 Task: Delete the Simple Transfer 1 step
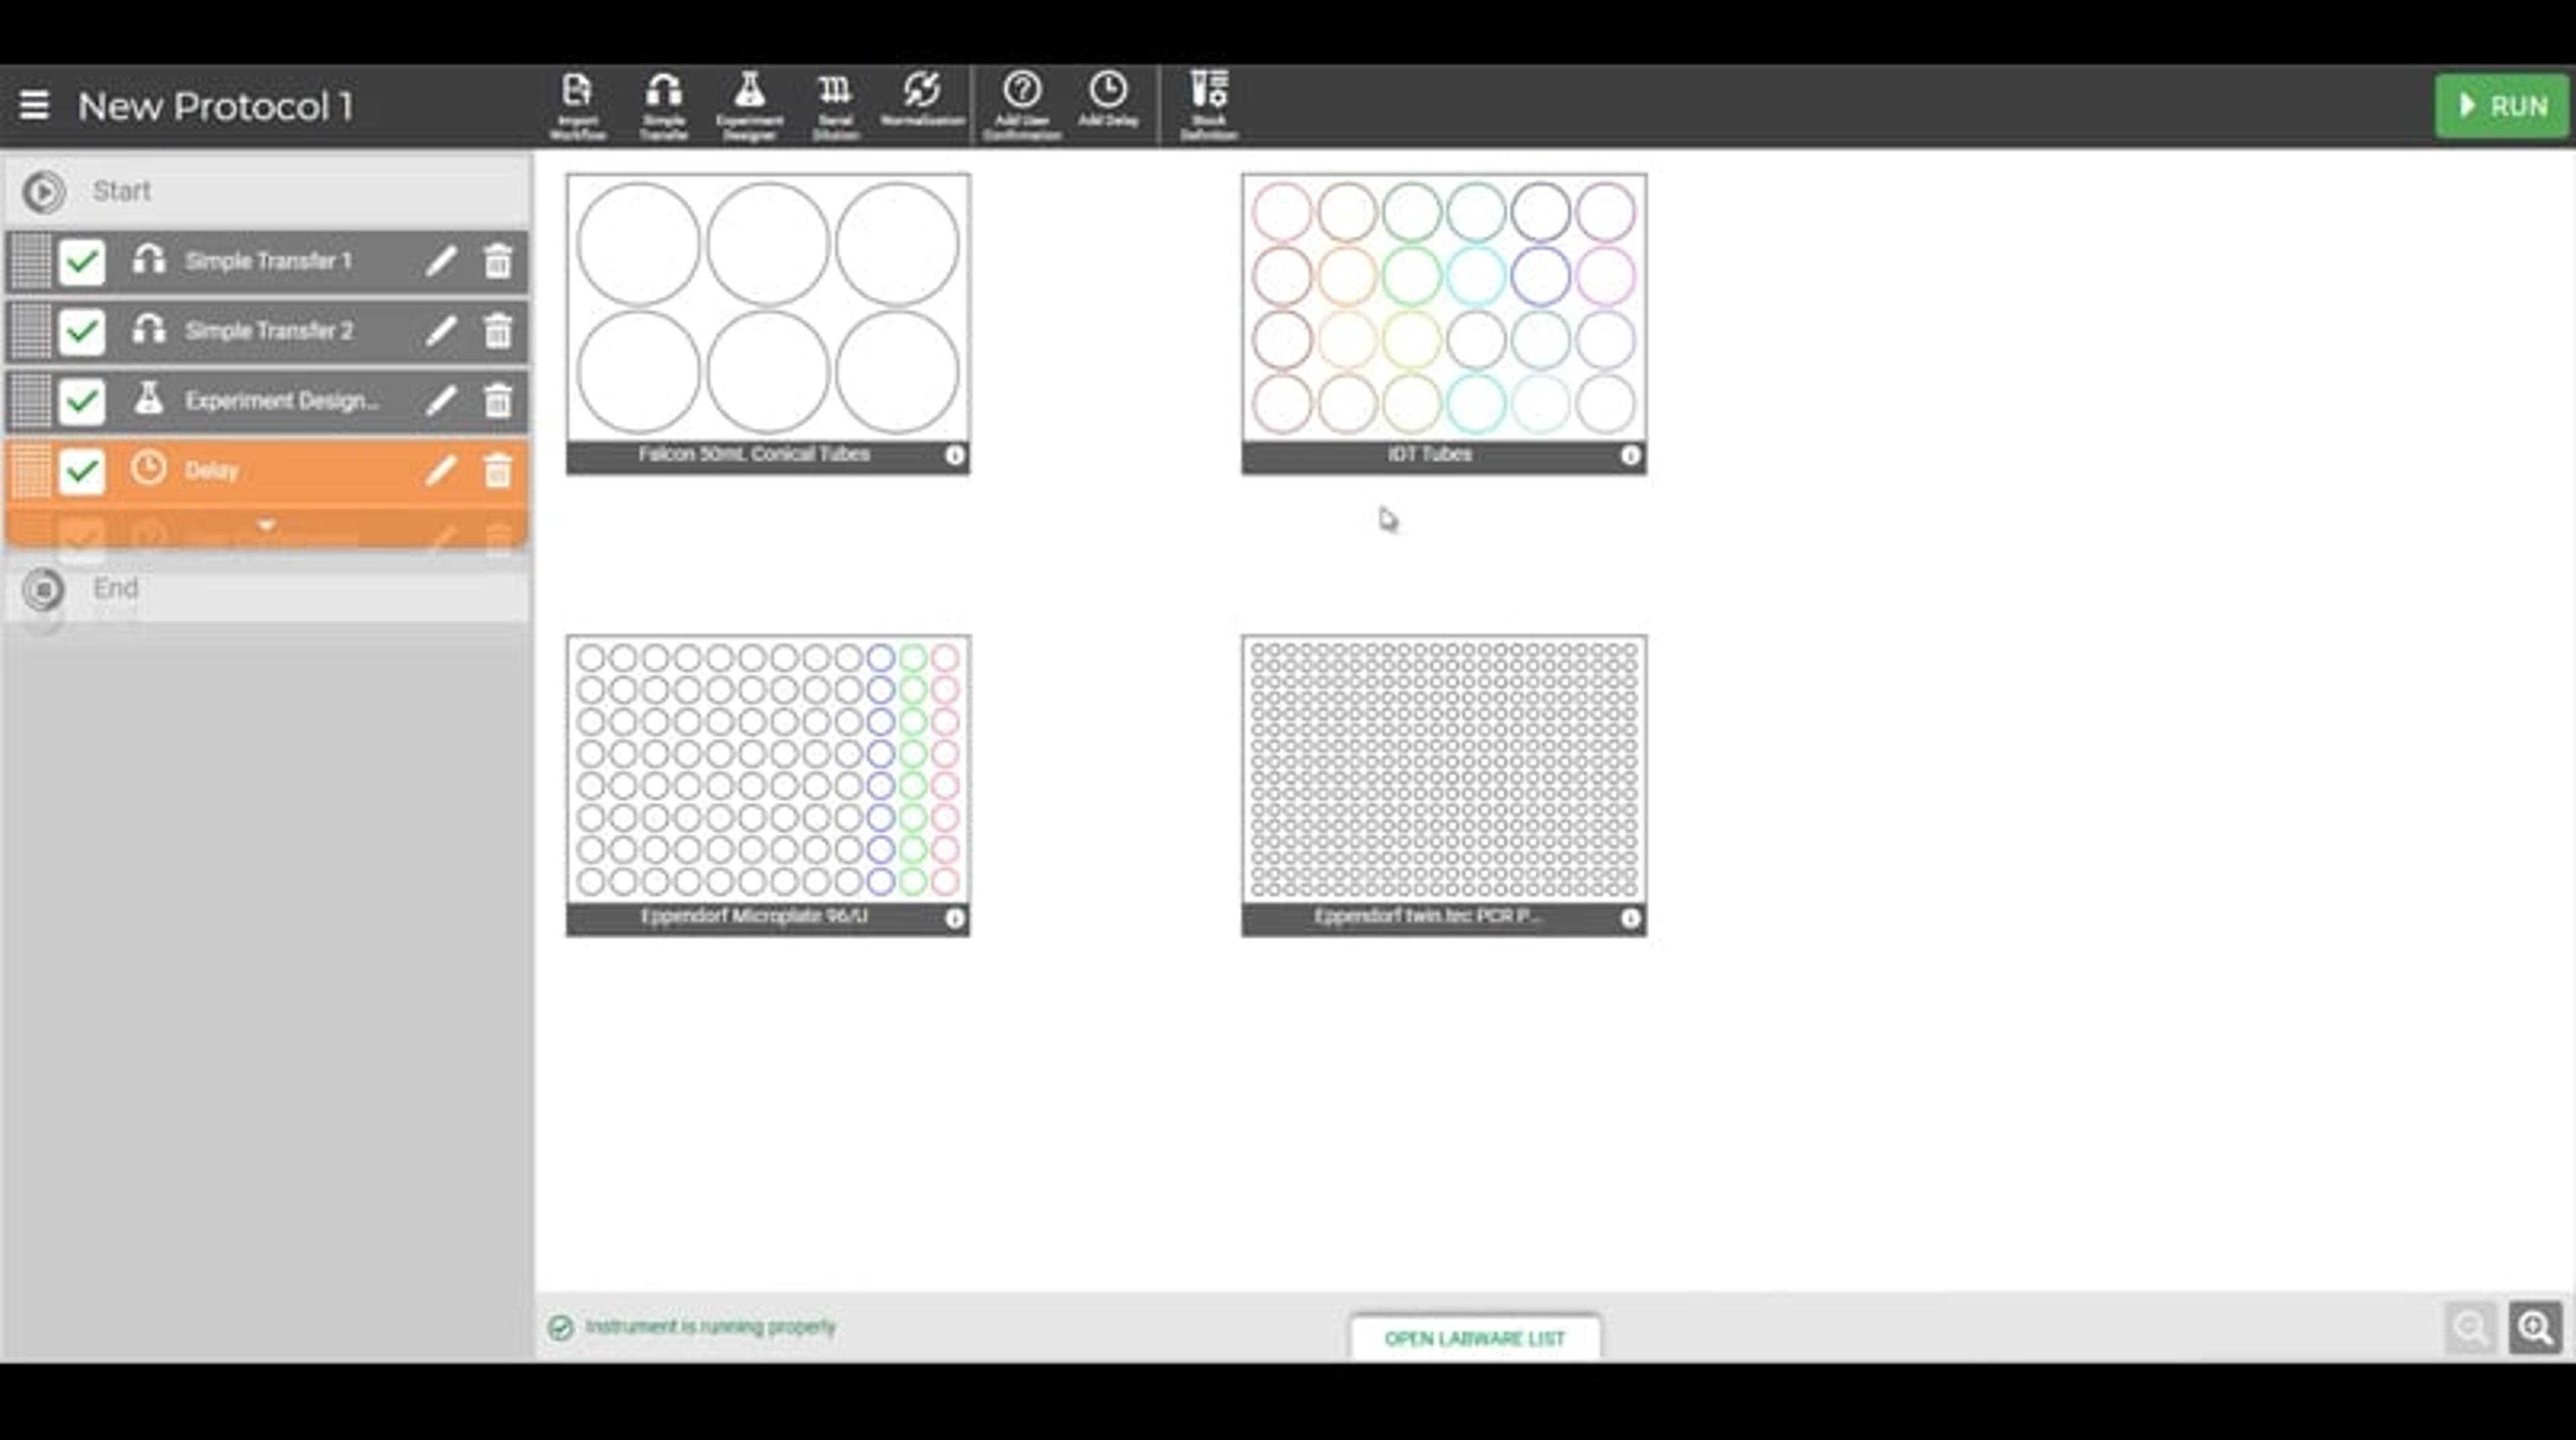pyautogui.click(x=497, y=262)
